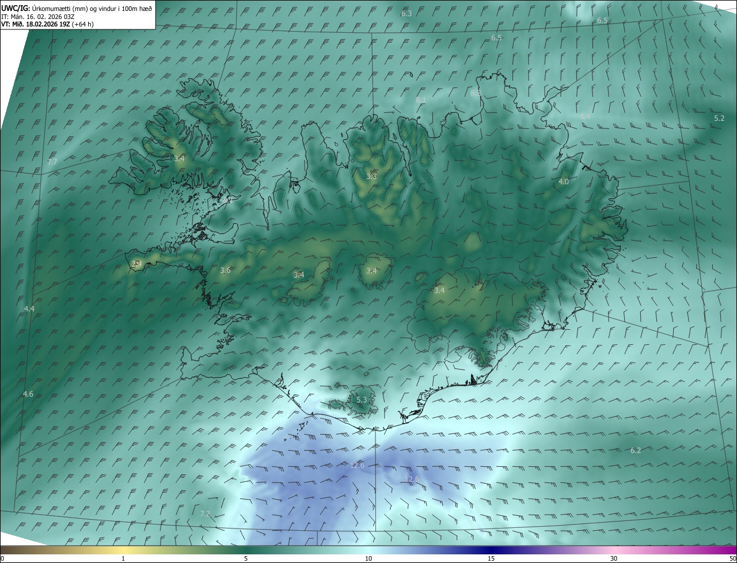Click the 50 tick label on the color scale
This screenshot has height=563, width=737.
point(732,558)
